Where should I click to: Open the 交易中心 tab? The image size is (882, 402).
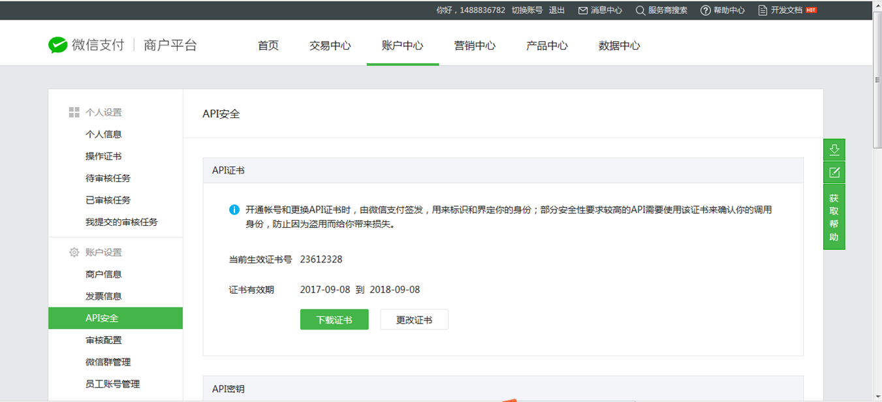point(330,46)
